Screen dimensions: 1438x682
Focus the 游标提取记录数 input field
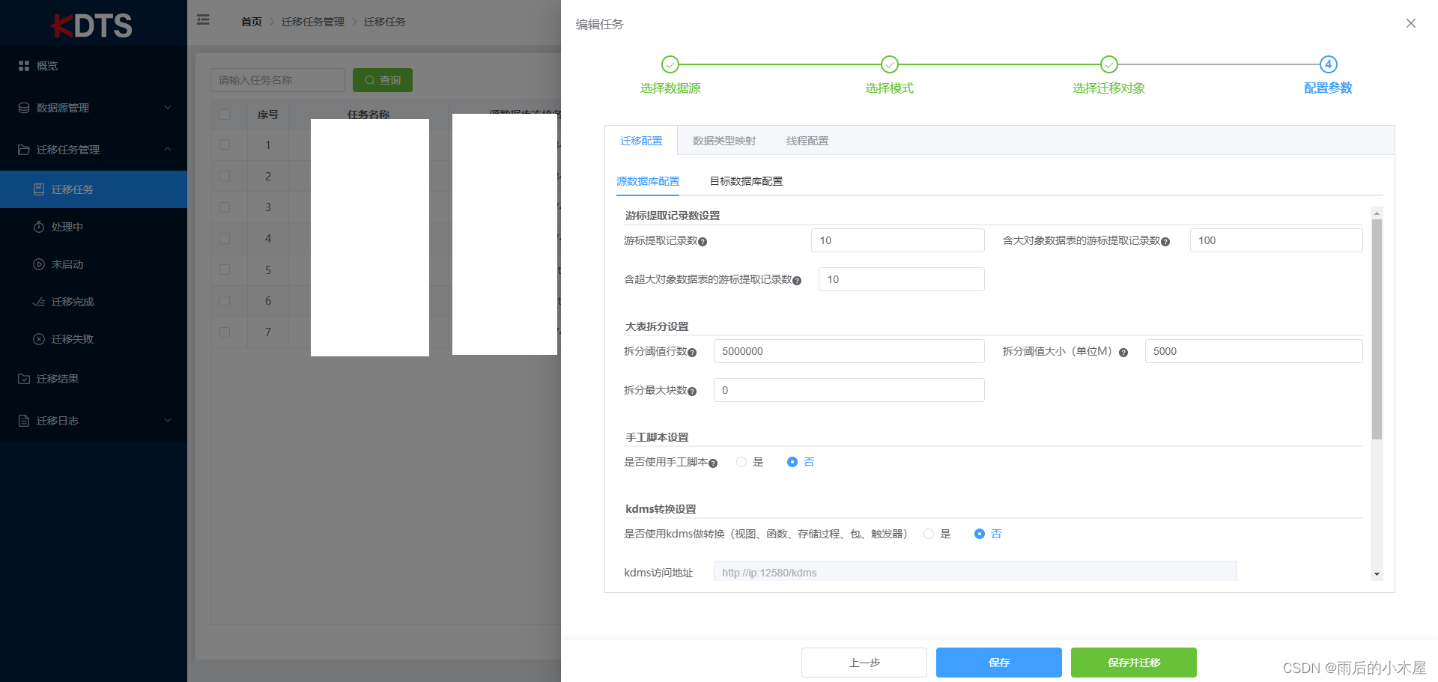[x=898, y=240]
